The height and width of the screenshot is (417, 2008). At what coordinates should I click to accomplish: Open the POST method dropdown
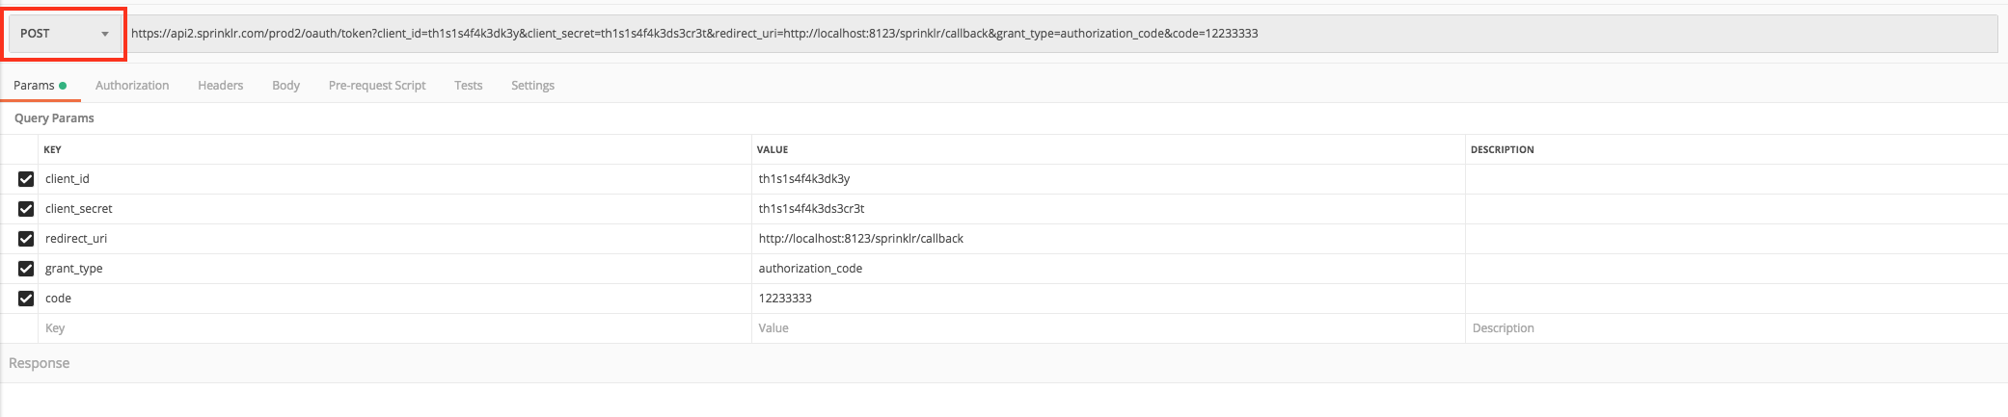tap(65, 34)
